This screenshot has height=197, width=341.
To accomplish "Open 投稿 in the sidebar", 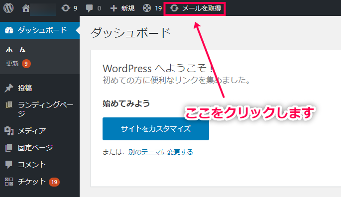I will 25,88.
